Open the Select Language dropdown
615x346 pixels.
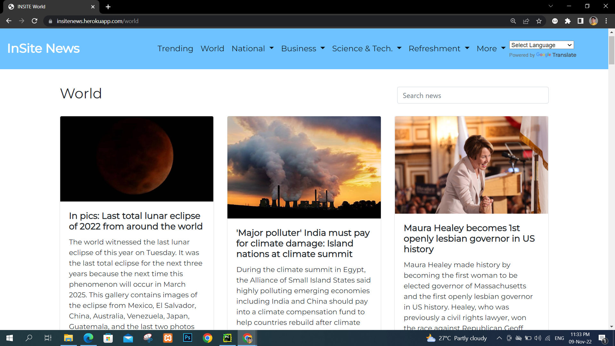pyautogui.click(x=541, y=45)
